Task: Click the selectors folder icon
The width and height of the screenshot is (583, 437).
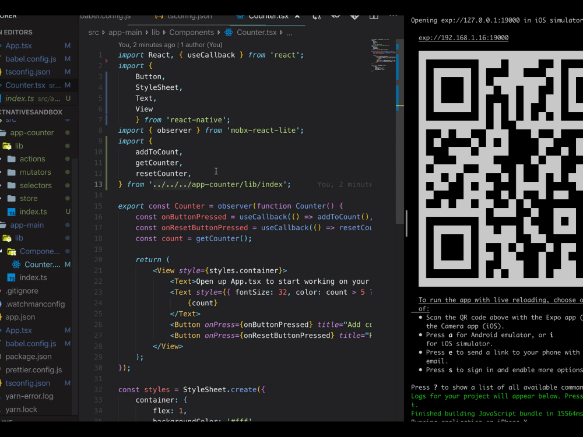Action: (12, 185)
